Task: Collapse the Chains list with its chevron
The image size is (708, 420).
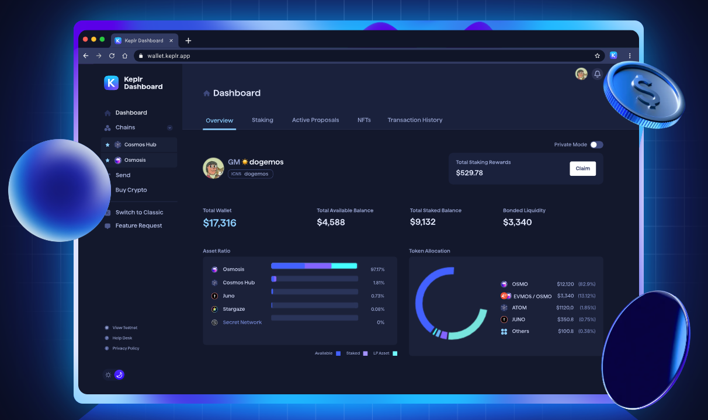Action: click(x=169, y=128)
